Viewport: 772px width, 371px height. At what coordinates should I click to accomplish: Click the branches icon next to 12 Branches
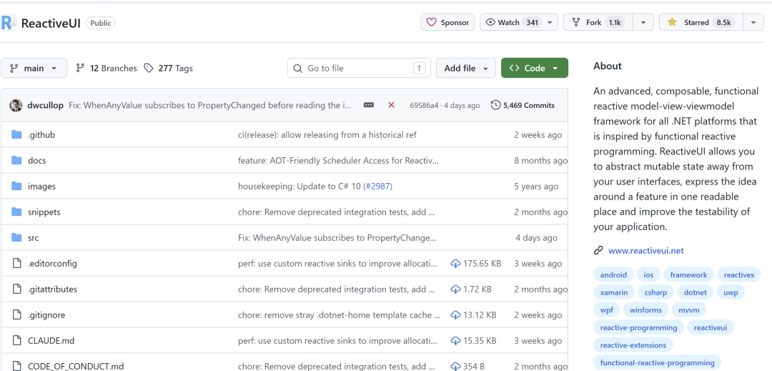click(x=80, y=69)
